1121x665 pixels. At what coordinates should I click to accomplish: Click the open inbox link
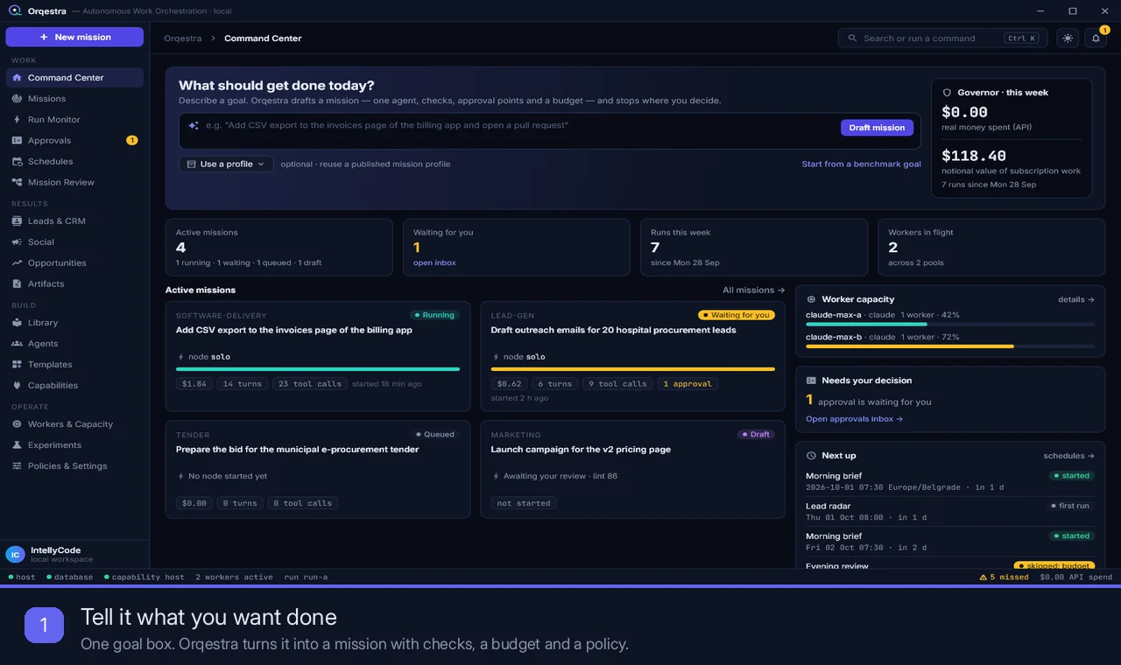[x=434, y=262]
